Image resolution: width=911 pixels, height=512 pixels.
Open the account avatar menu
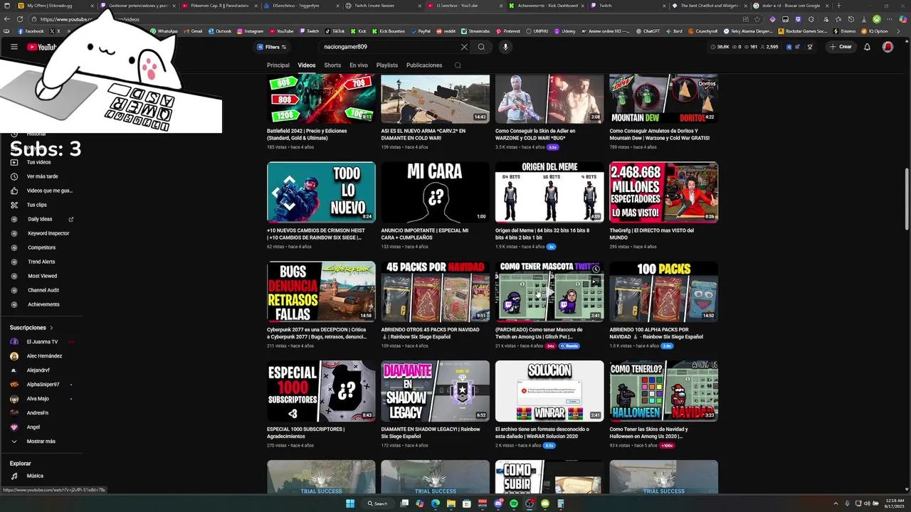coord(888,47)
